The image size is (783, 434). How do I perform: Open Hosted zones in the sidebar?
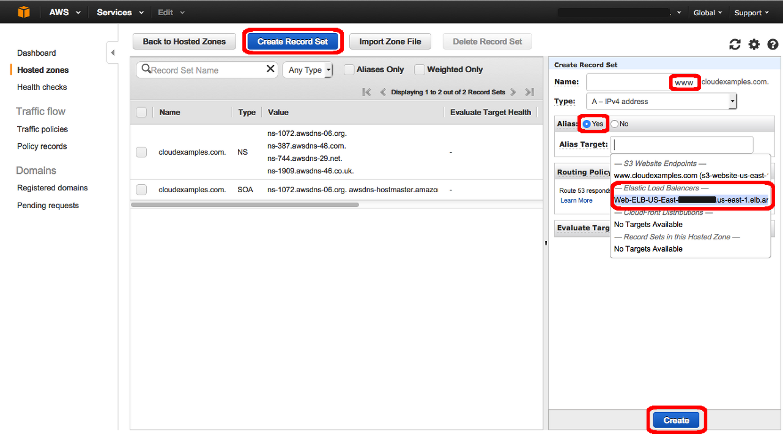[43, 70]
